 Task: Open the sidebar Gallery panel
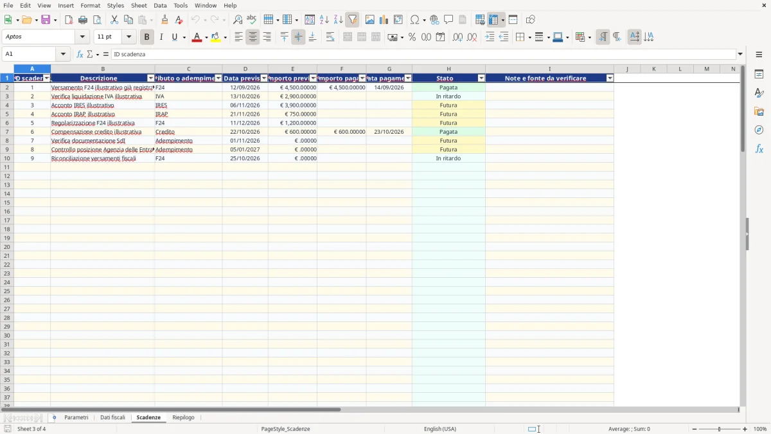coord(759,111)
